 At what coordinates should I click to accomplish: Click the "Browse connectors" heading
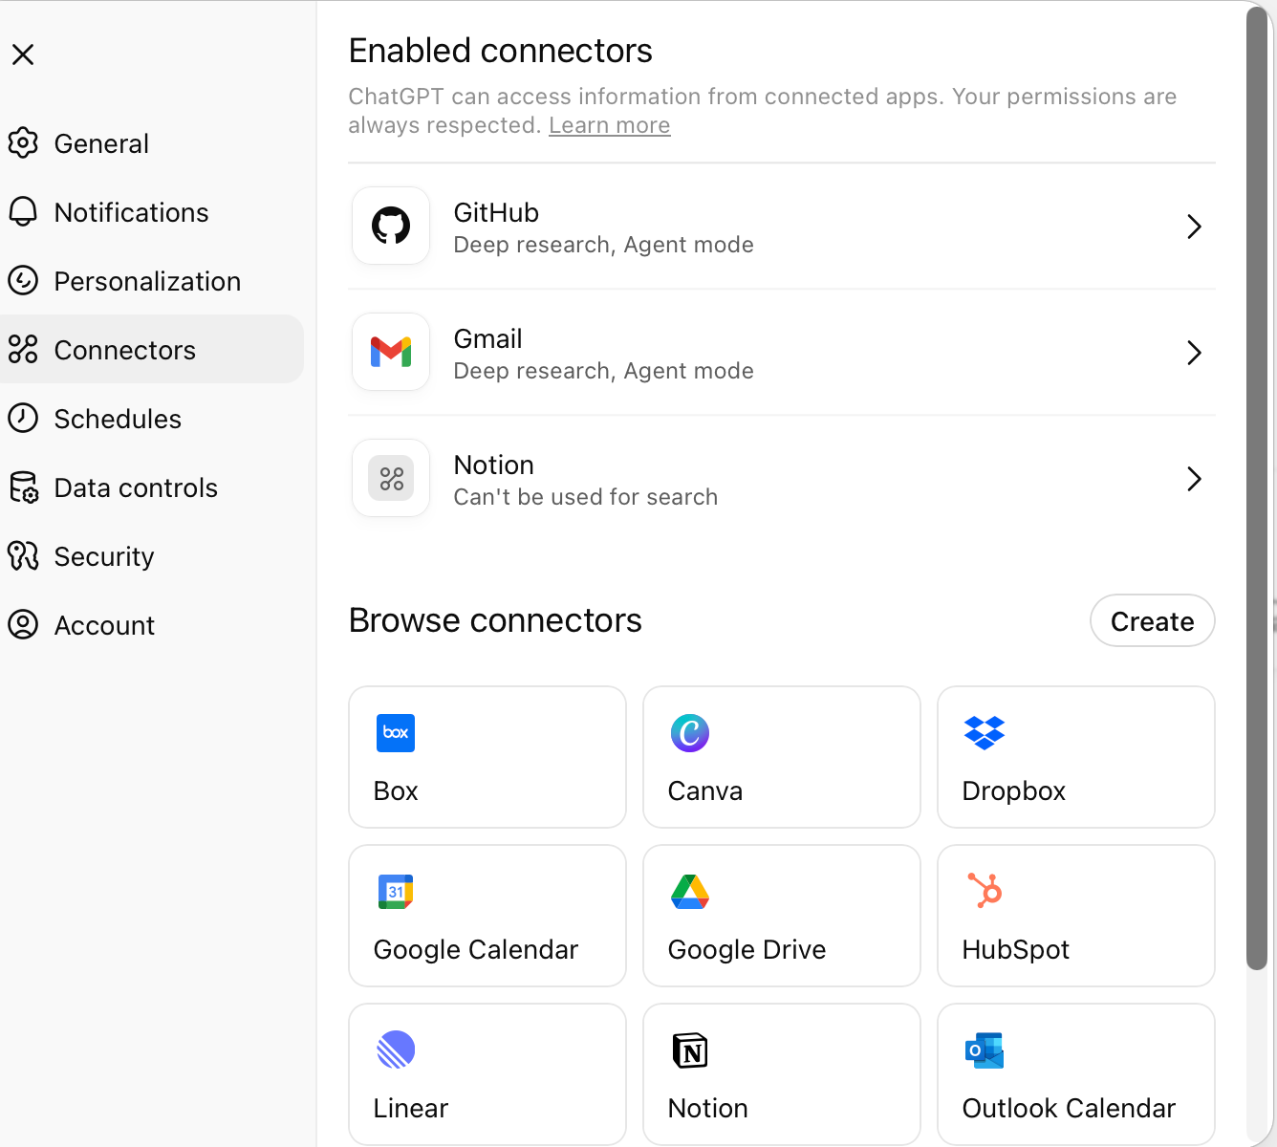[495, 620]
